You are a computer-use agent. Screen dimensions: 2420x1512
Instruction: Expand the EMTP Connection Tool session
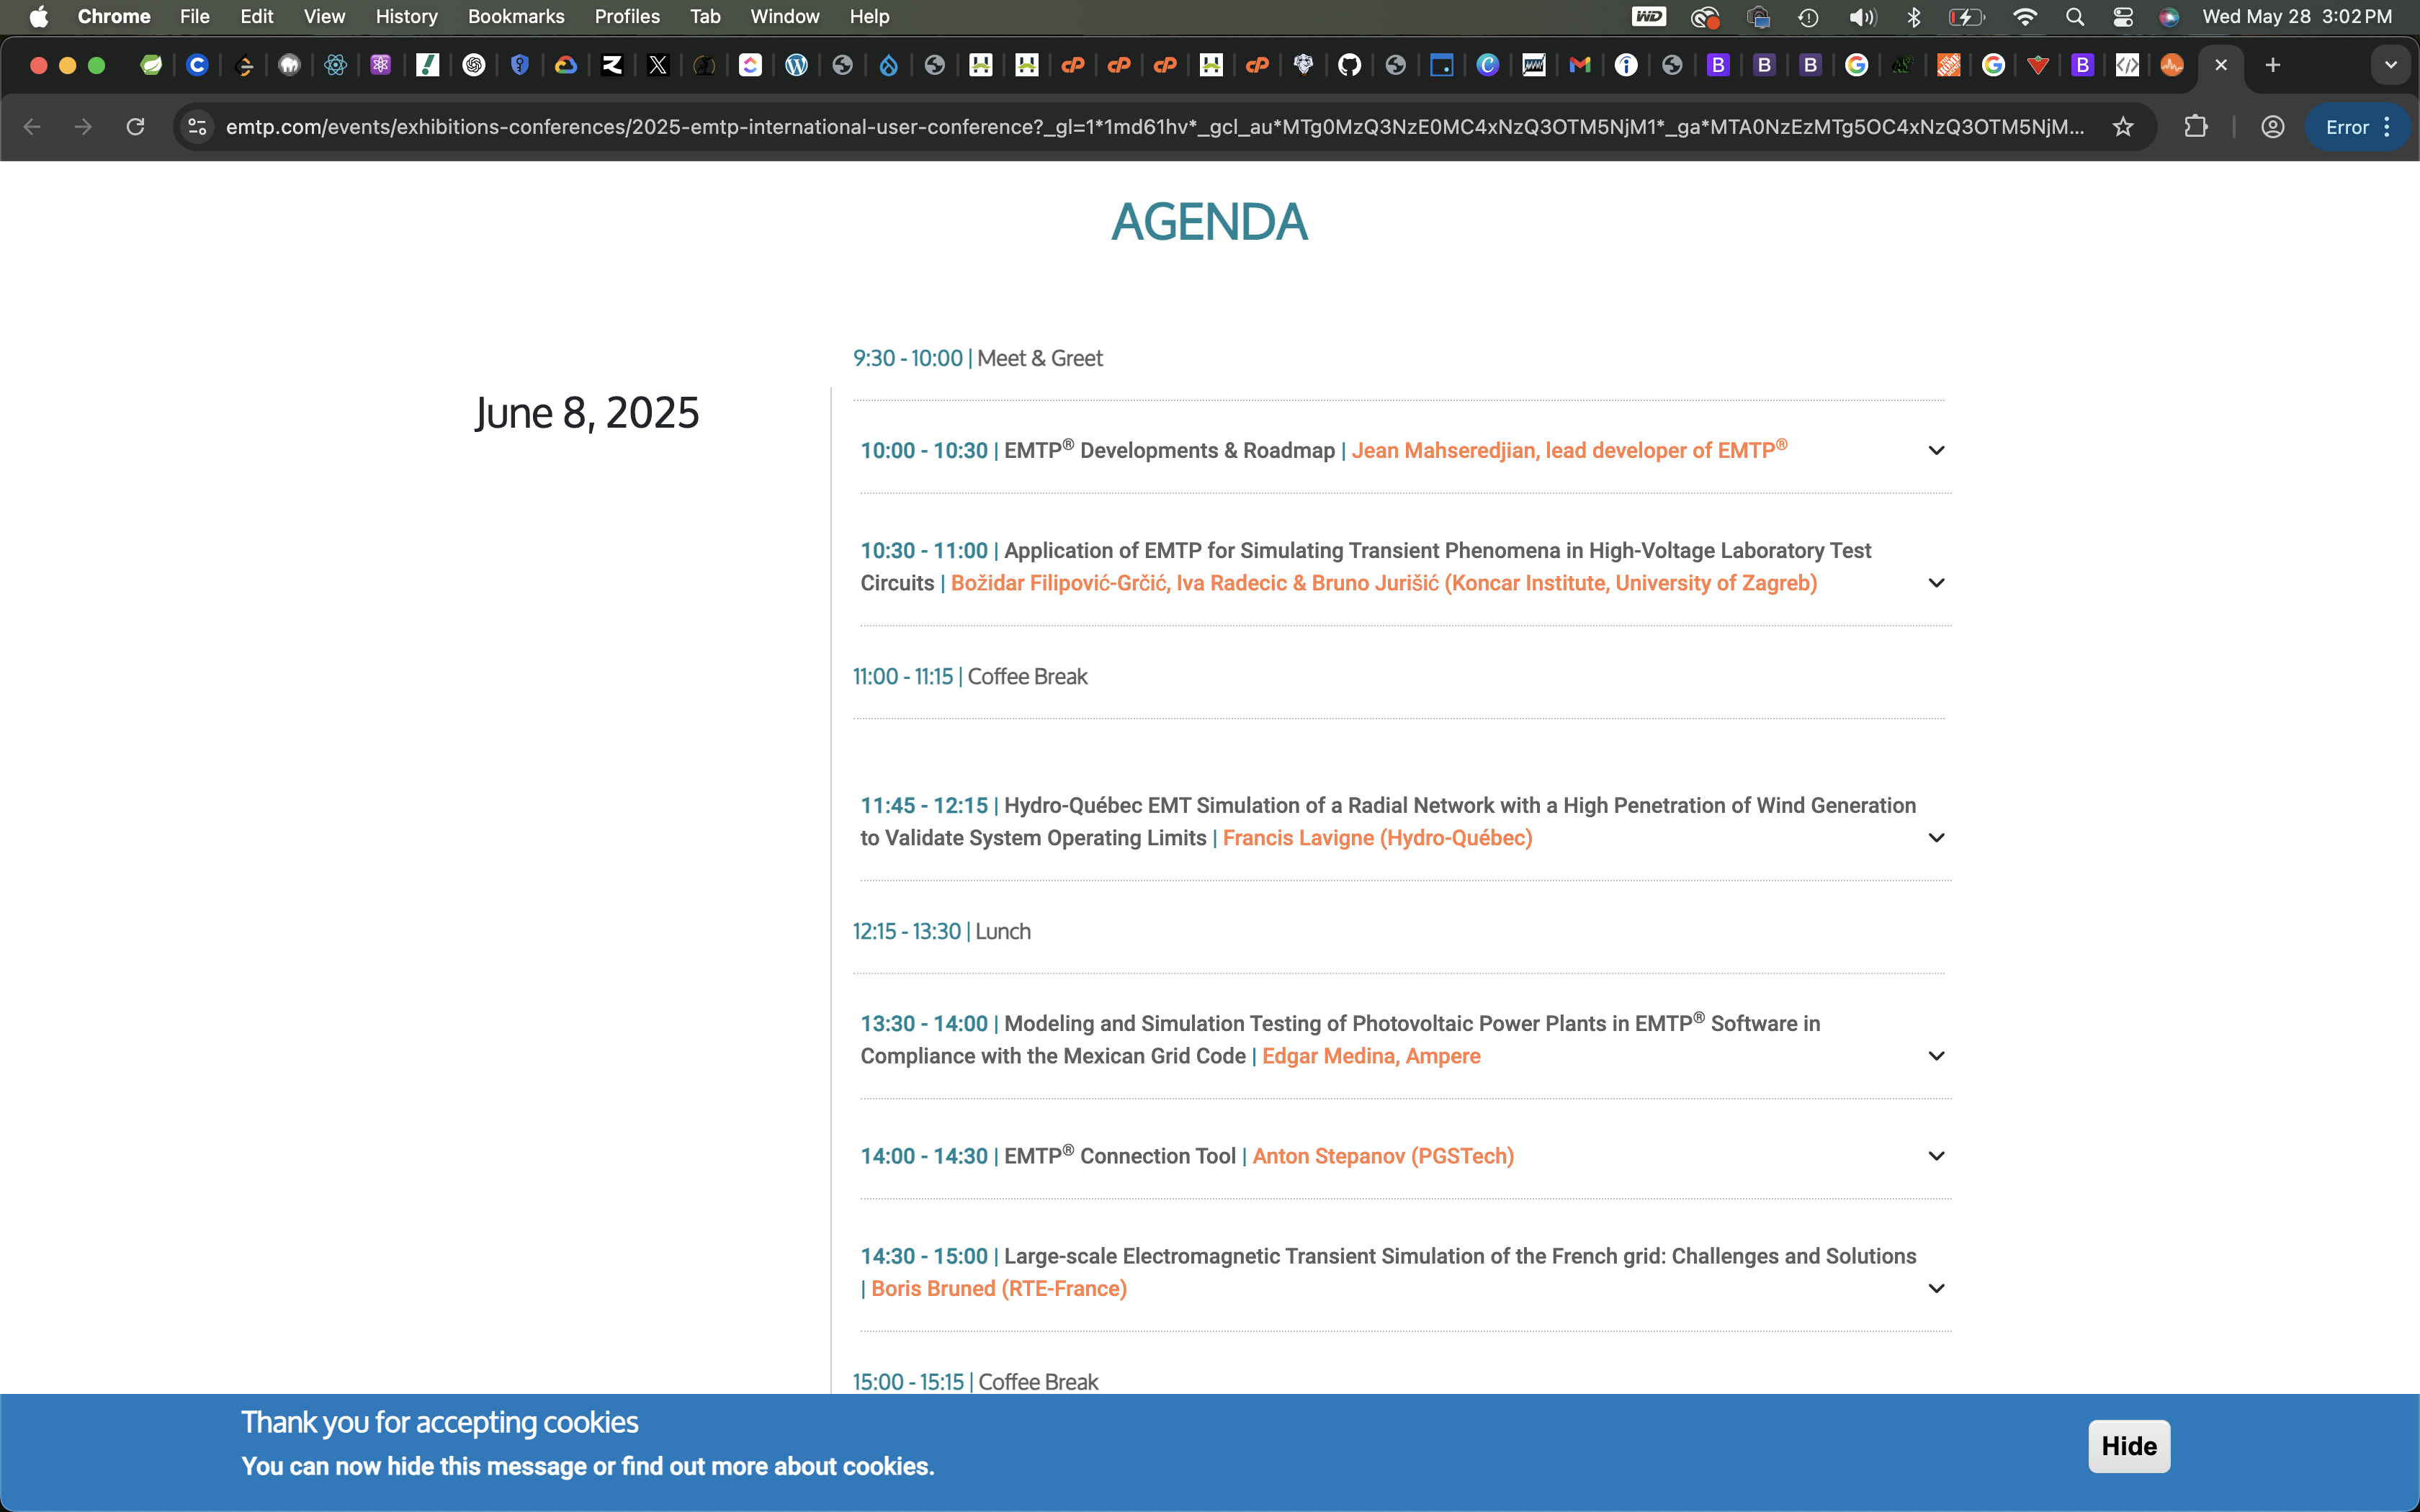pos(1936,1156)
